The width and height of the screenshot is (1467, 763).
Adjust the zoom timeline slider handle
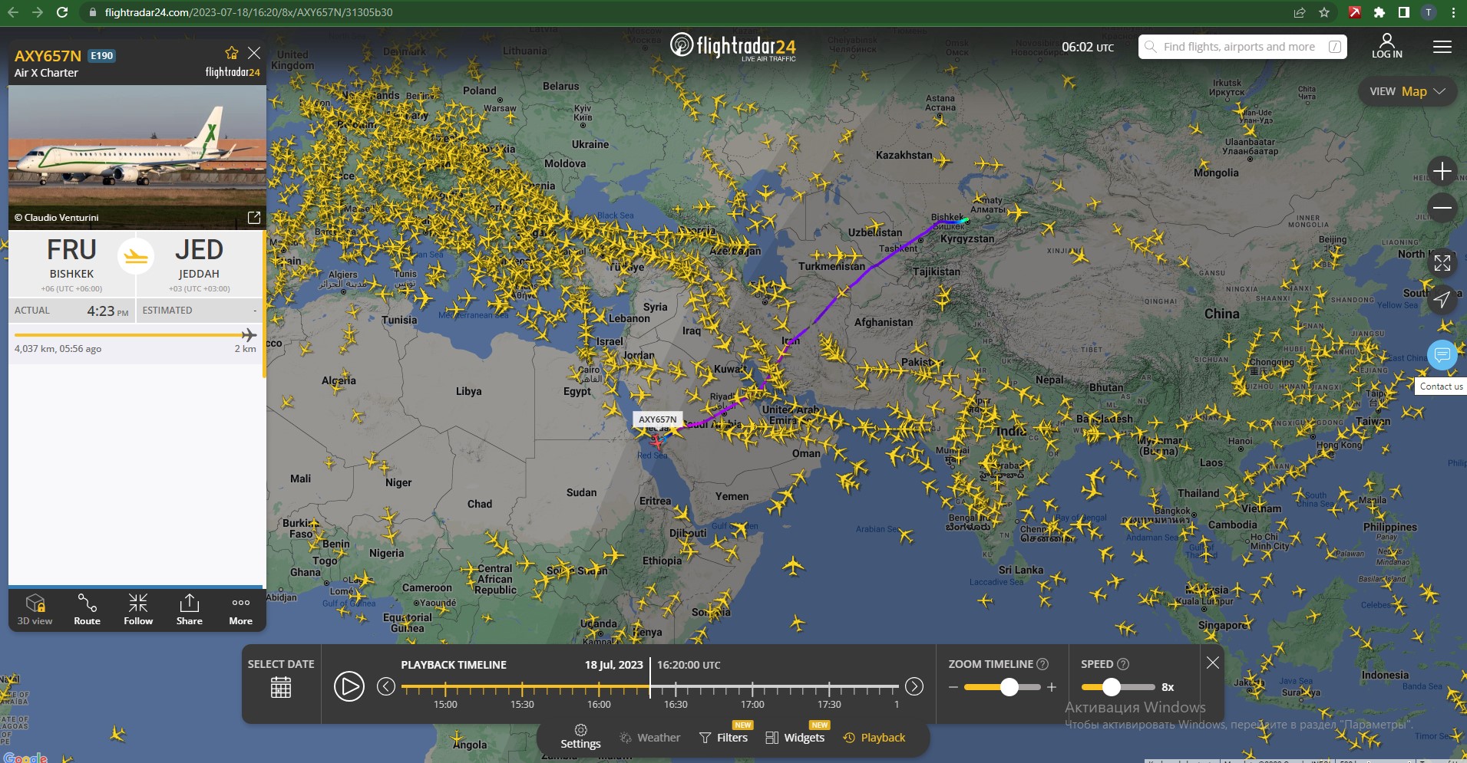[x=1009, y=687]
